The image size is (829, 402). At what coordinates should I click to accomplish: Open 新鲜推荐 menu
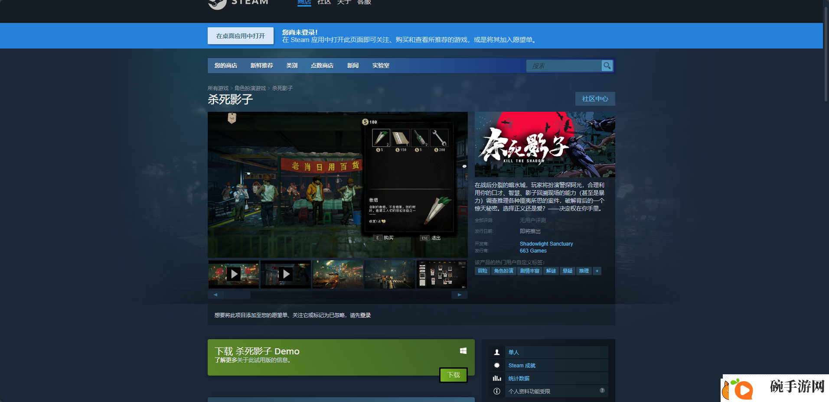coord(261,65)
